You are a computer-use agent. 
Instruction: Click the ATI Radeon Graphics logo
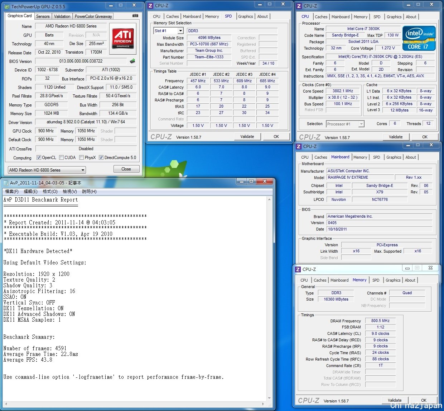[x=123, y=39]
